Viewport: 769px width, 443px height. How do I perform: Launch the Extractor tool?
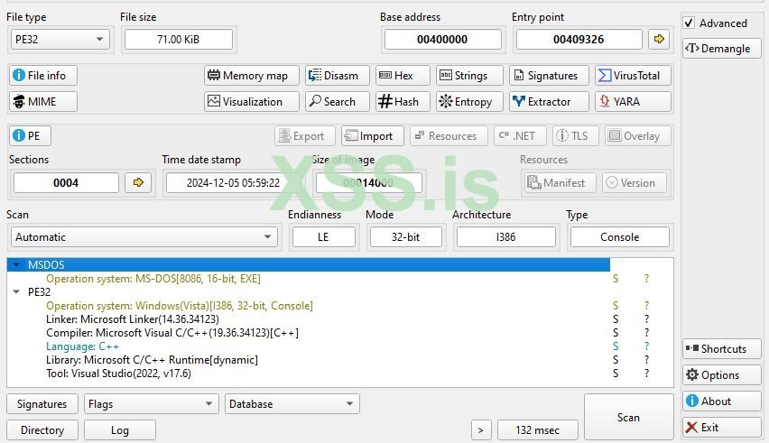pyautogui.click(x=549, y=101)
